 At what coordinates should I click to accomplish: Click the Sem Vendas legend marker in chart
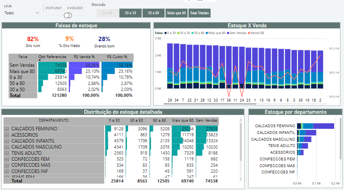[228, 33]
